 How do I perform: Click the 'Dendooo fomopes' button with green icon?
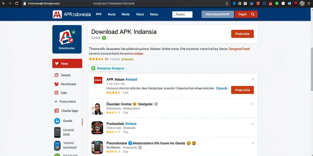[108, 68]
